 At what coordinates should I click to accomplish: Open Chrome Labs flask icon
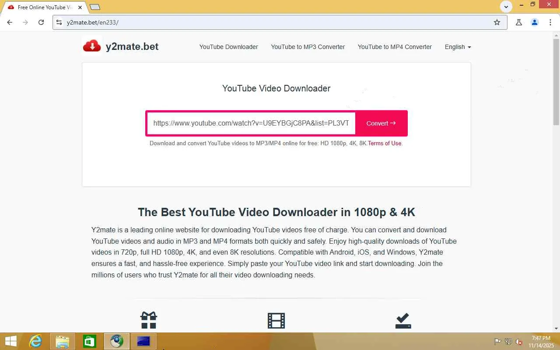point(519,22)
